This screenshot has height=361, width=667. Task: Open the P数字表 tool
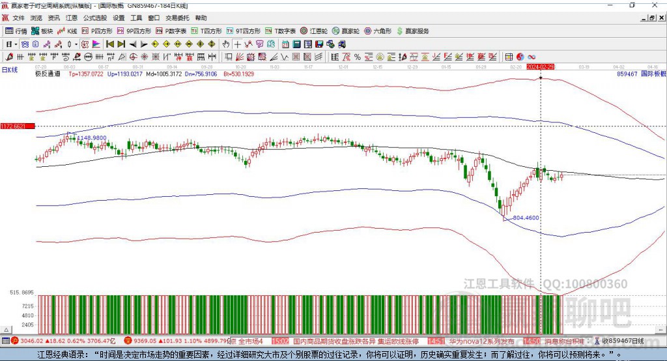pos(171,31)
